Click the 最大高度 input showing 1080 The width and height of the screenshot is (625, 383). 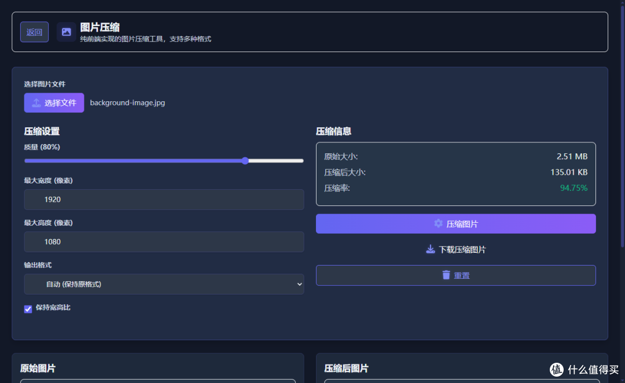point(164,241)
